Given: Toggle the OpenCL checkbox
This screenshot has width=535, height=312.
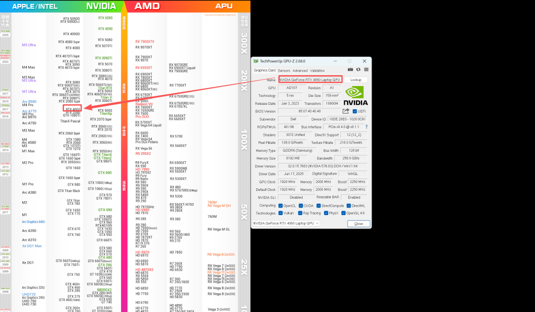Looking at the screenshot, I should pyautogui.click(x=280, y=206).
